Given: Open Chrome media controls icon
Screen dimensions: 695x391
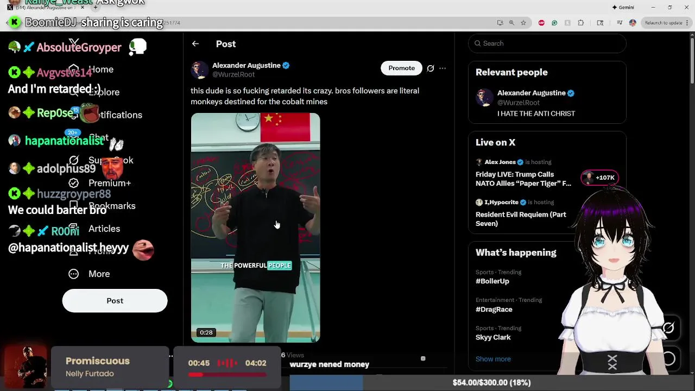Looking at the screenshot, I should (x=620, y=23).
